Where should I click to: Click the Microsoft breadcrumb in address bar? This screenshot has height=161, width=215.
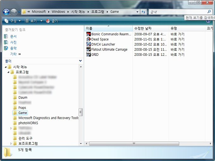click(x=39, y=12)
